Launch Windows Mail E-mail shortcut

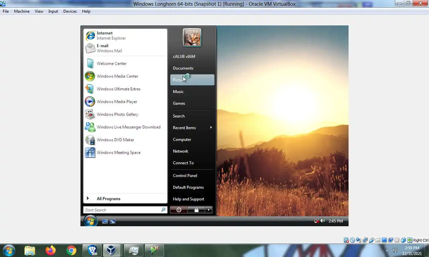(x=125, y=48)
